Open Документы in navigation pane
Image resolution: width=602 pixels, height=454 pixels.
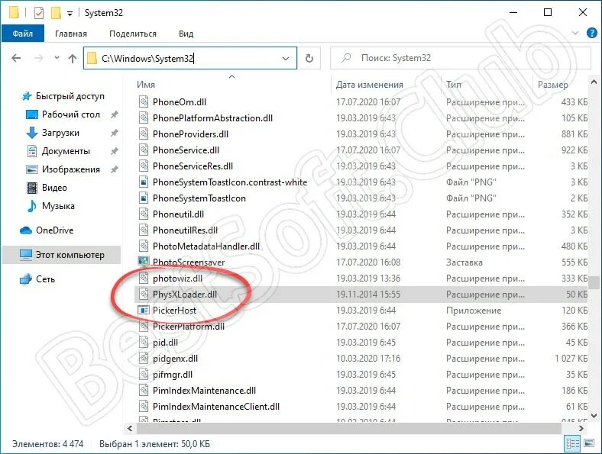[58, 151]
